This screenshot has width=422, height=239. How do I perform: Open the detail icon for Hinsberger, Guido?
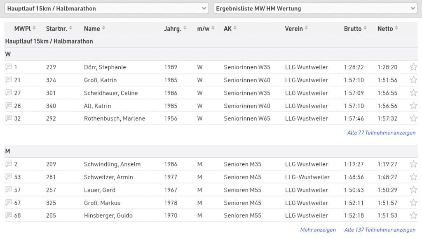pos(8,215)
